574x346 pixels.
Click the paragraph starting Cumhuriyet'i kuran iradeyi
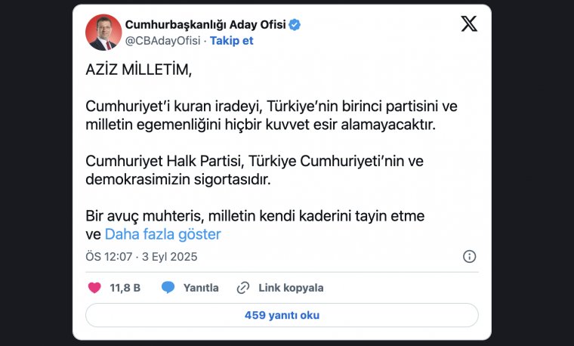coord(271,115)
